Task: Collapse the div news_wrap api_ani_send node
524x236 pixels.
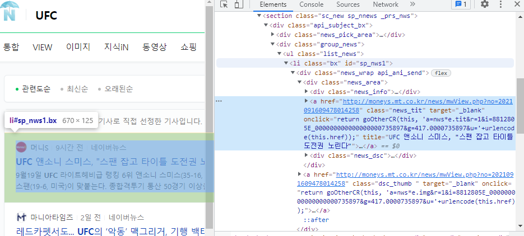Action: click(x=293, y=73)
